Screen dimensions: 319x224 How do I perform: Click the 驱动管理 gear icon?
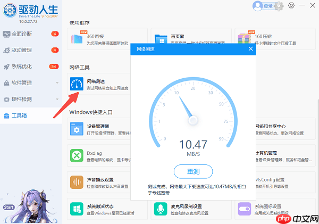(x=7, y=51)
